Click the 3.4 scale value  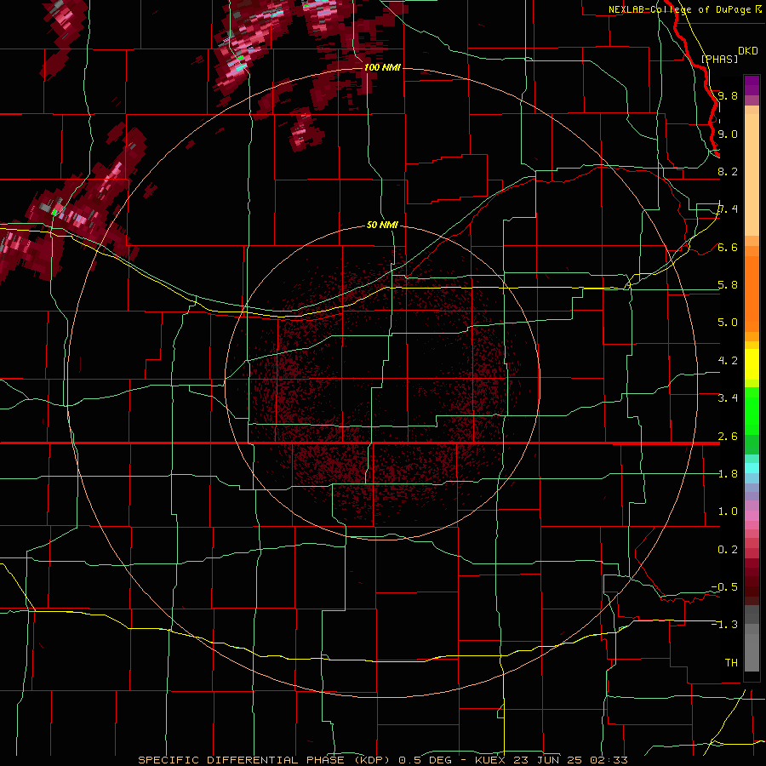coord(728,398)
